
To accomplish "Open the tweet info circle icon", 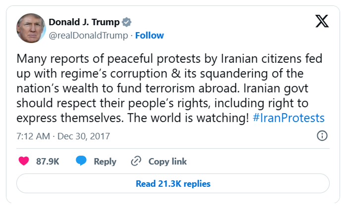I will pyautogui.click(x=322, y=136).
